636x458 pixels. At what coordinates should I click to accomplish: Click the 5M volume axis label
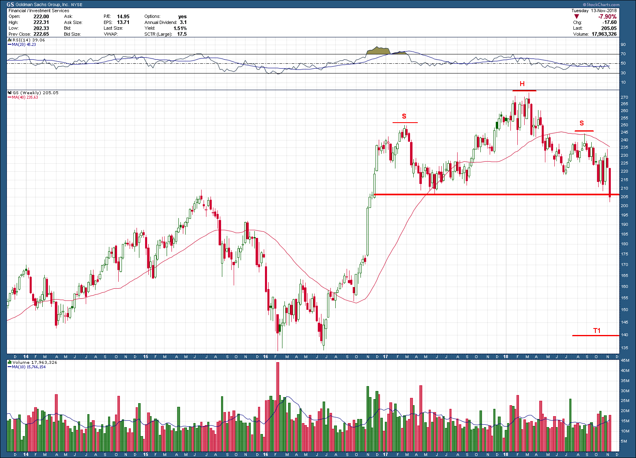[624, 441]
